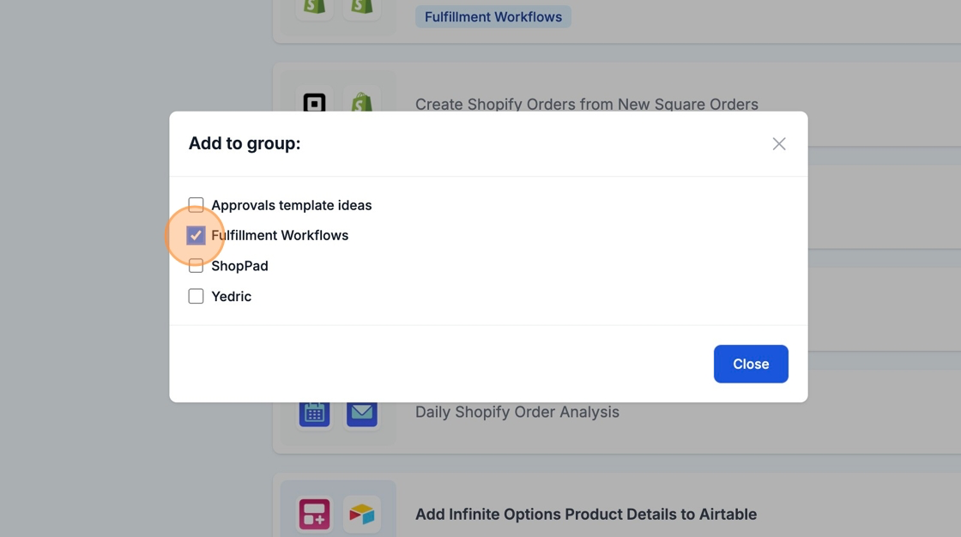Click the second Shopify icon in top row
This screenshot has width=961, height=537.
(361, 8)
